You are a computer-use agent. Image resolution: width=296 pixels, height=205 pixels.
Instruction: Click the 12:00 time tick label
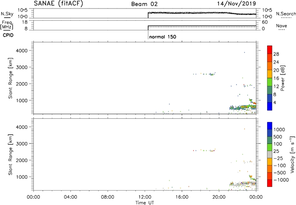(x=145, y=197)
